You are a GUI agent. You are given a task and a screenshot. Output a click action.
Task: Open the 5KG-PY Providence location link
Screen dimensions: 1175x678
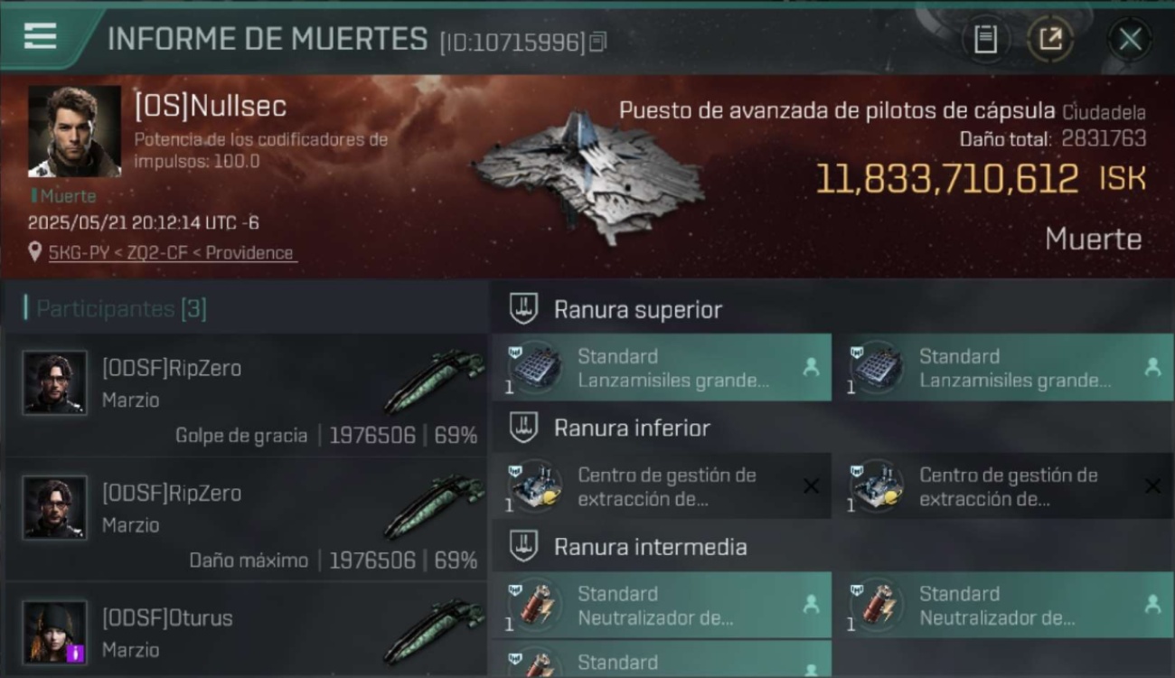pyautogui.click(x=171, y=253)
